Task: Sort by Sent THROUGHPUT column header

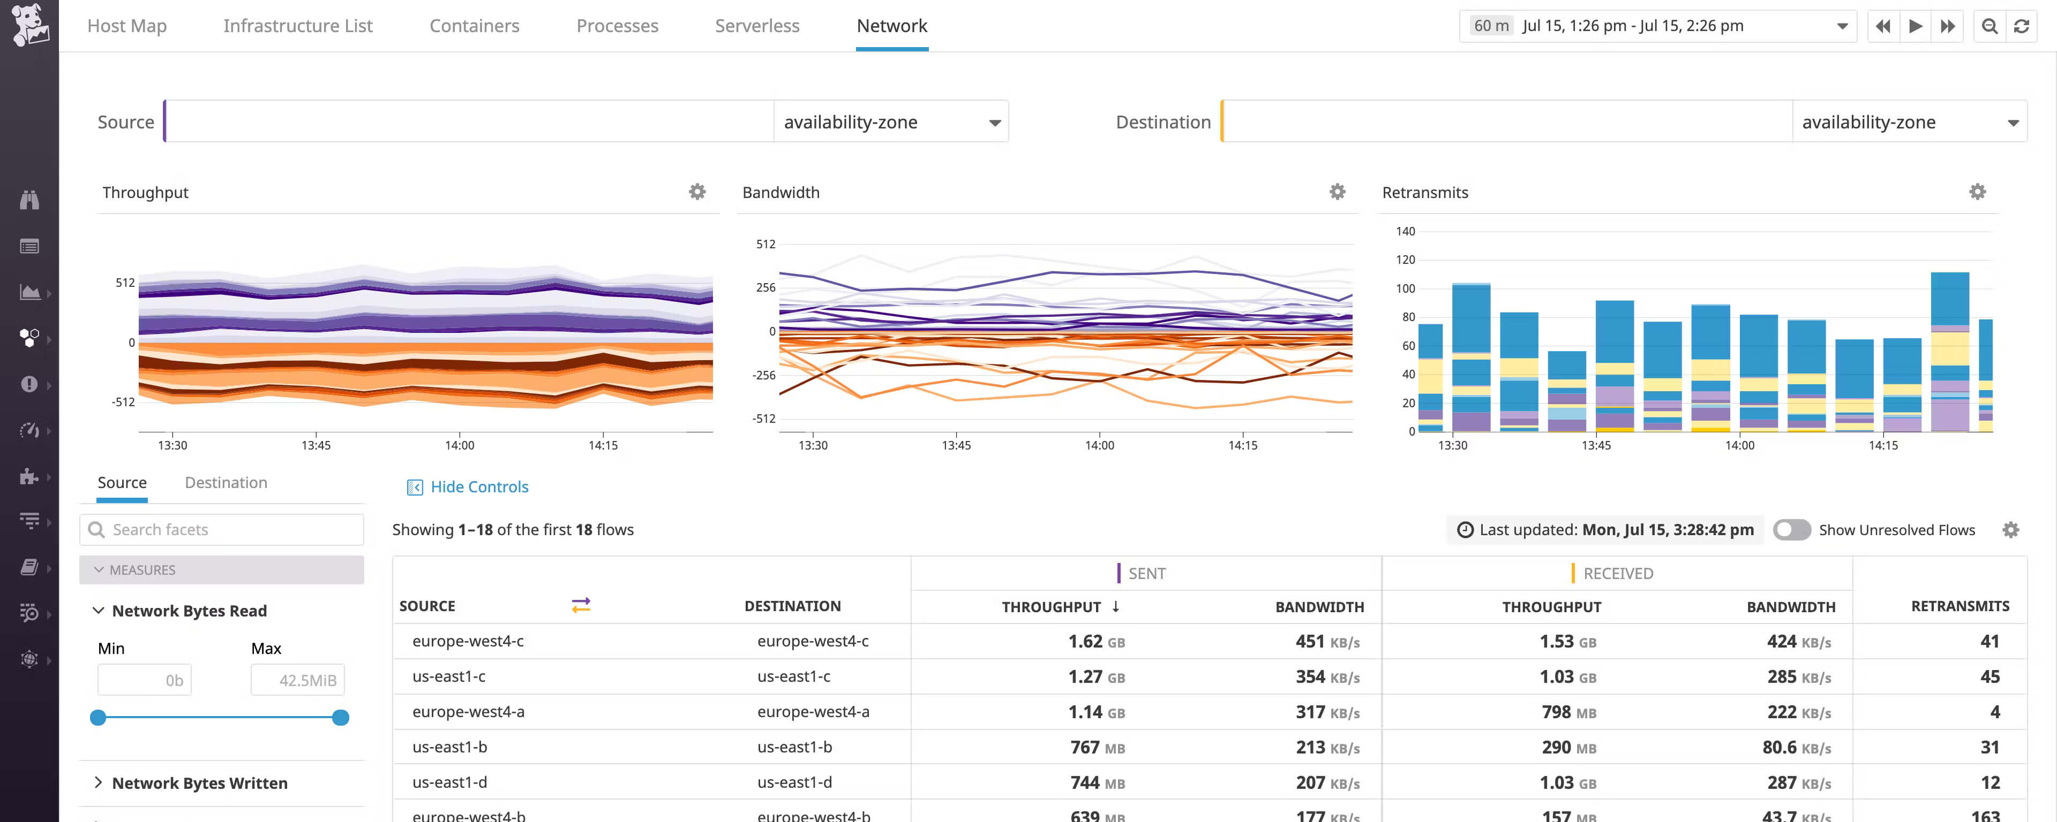Action: coord(1061,607)
